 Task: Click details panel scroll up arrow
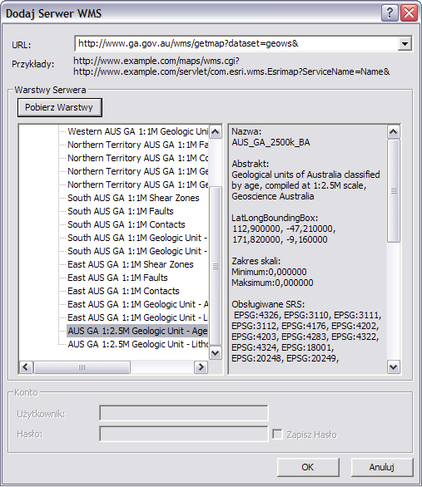[x=394, y=132]
